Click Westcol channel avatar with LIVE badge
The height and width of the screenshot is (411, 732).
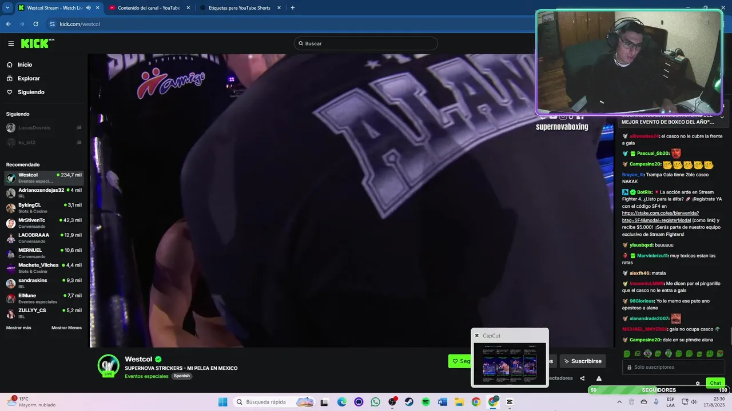coord(108,366)
